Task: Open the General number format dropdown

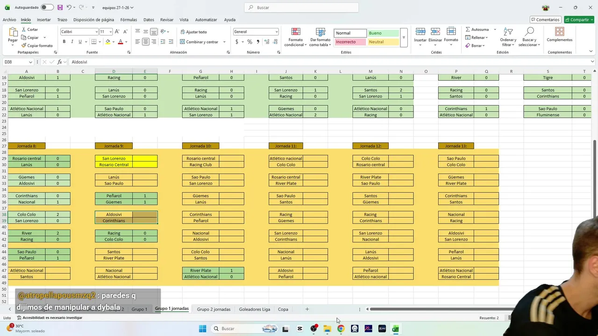Action: click(x=277, y=32)
